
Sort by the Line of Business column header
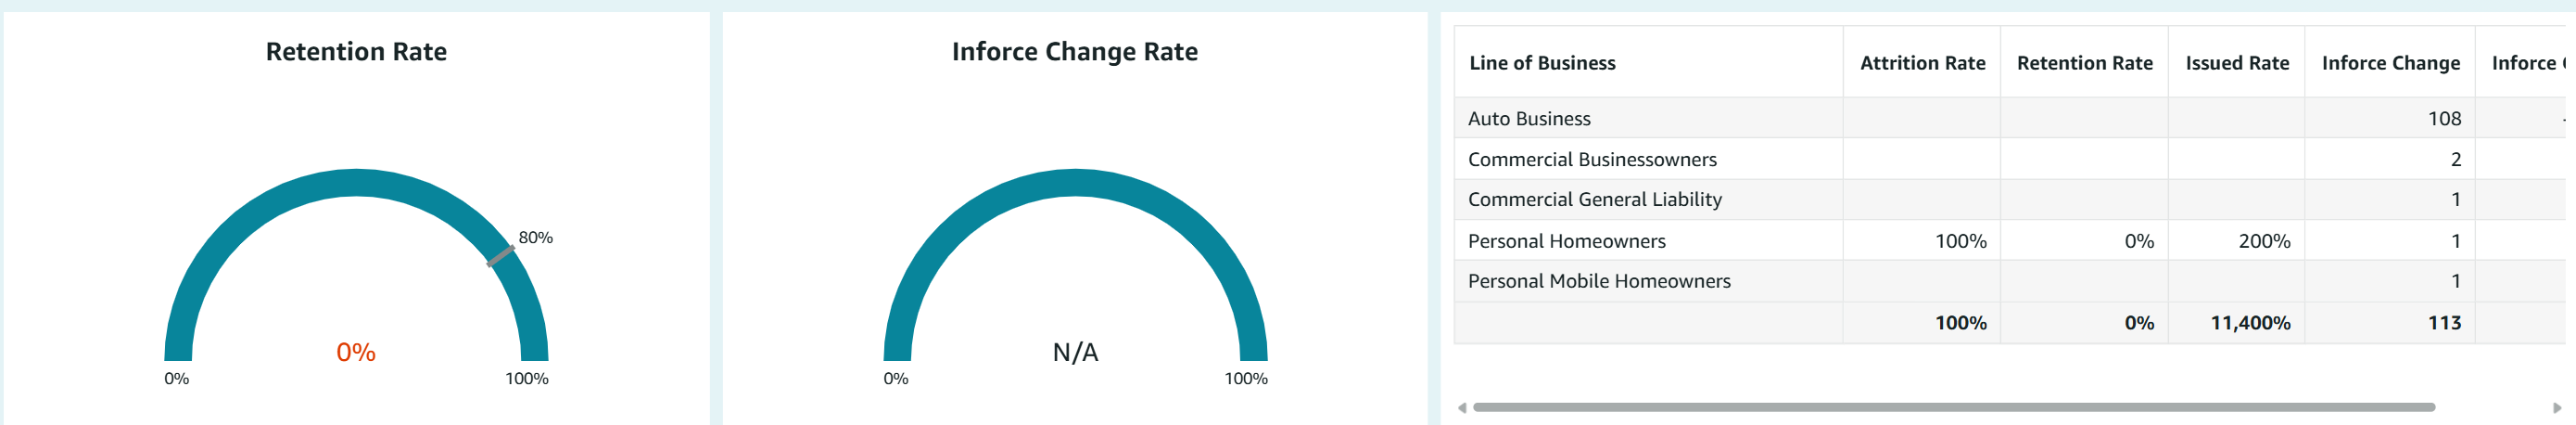click(x=1542, y=63)
